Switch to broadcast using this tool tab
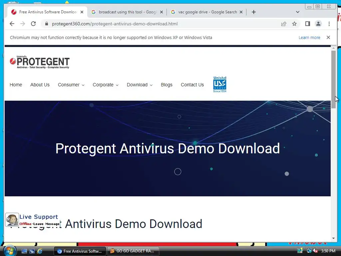Screen dimensions: 341x256 (x=127, y=12)
